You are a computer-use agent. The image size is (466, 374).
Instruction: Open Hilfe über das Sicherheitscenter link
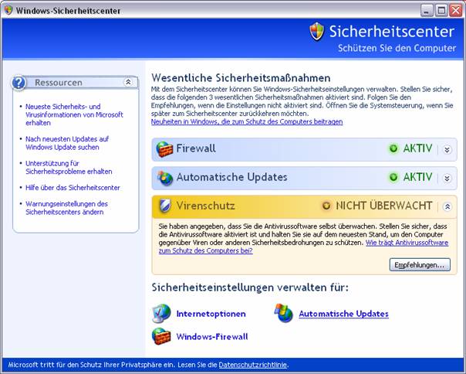coord(73,188)
